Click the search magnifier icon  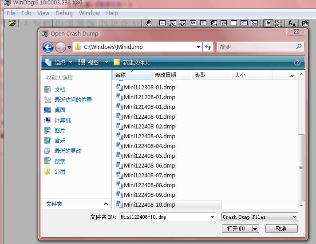point(299,47)
